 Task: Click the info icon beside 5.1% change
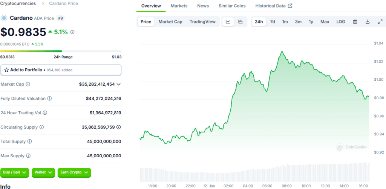coord(72,32)
